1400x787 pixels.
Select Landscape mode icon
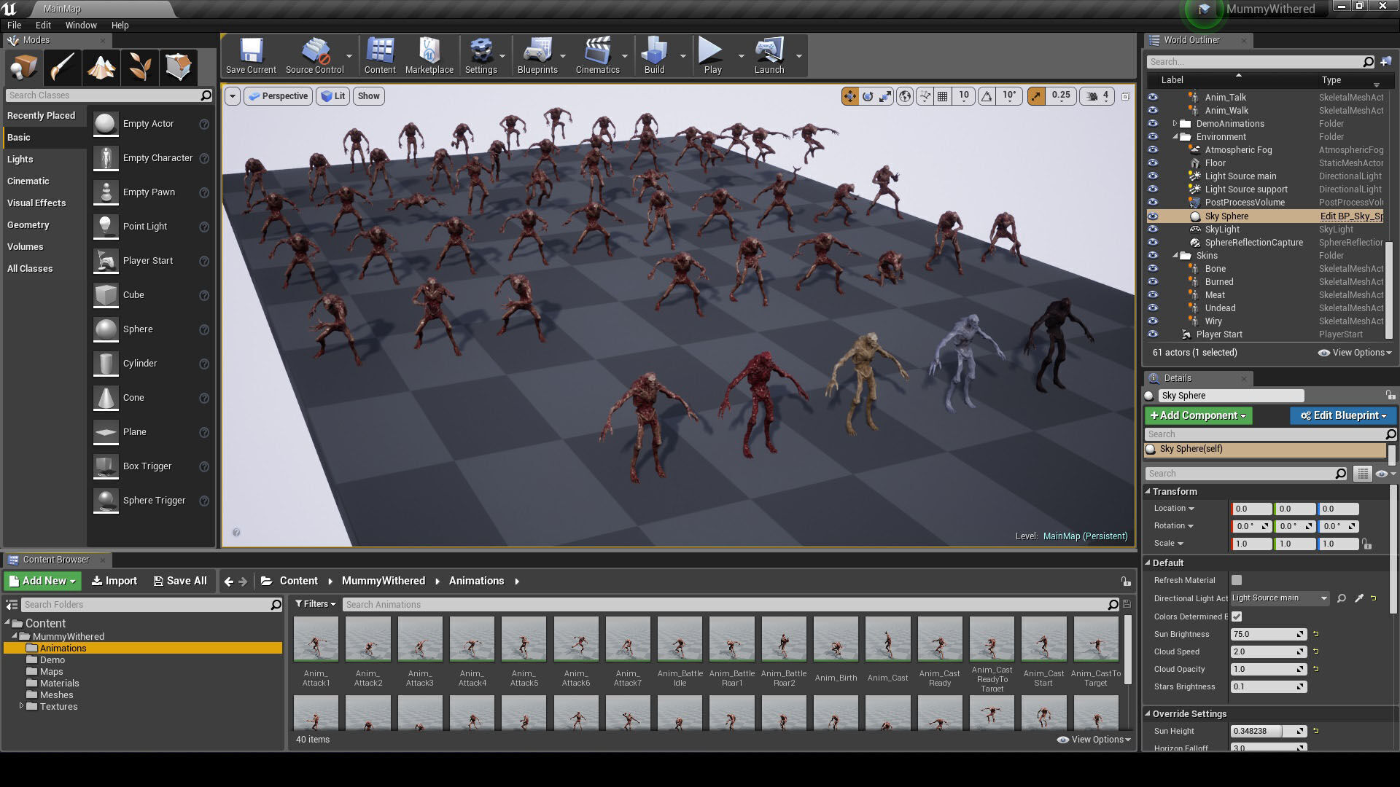[101, 67]
